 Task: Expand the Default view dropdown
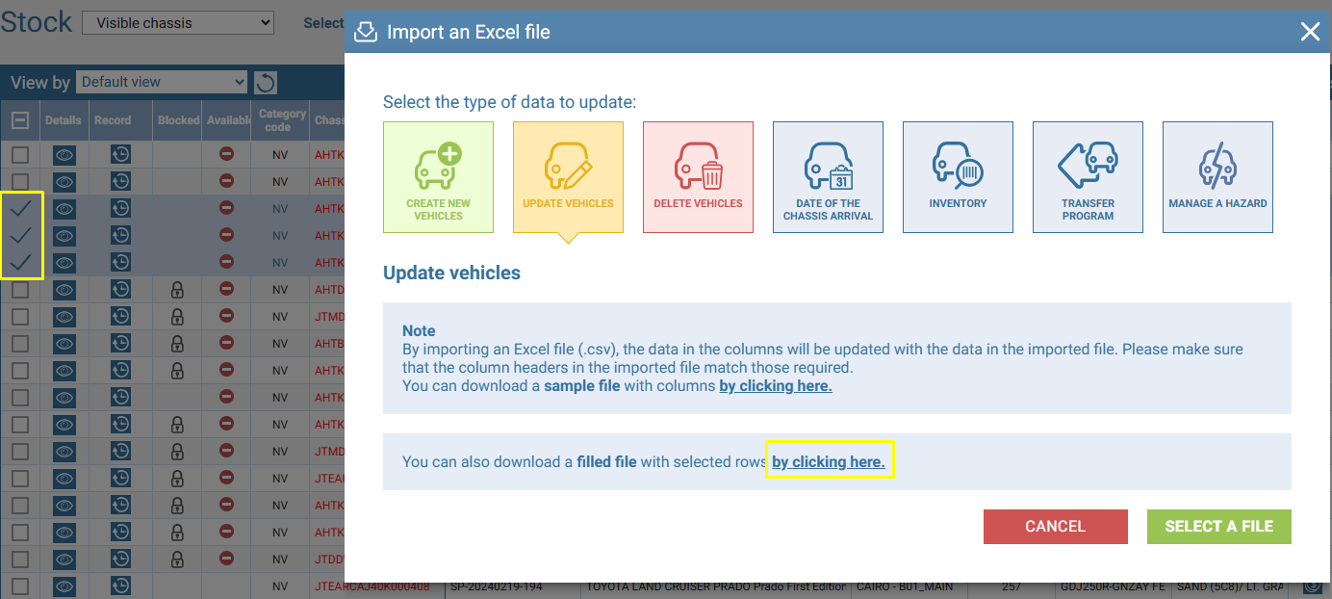(162, 82)
